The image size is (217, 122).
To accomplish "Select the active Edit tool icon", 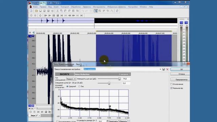I will pos(96,11).
